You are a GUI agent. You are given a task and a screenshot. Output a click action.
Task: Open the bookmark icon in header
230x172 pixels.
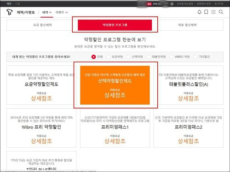pos(206,12)
